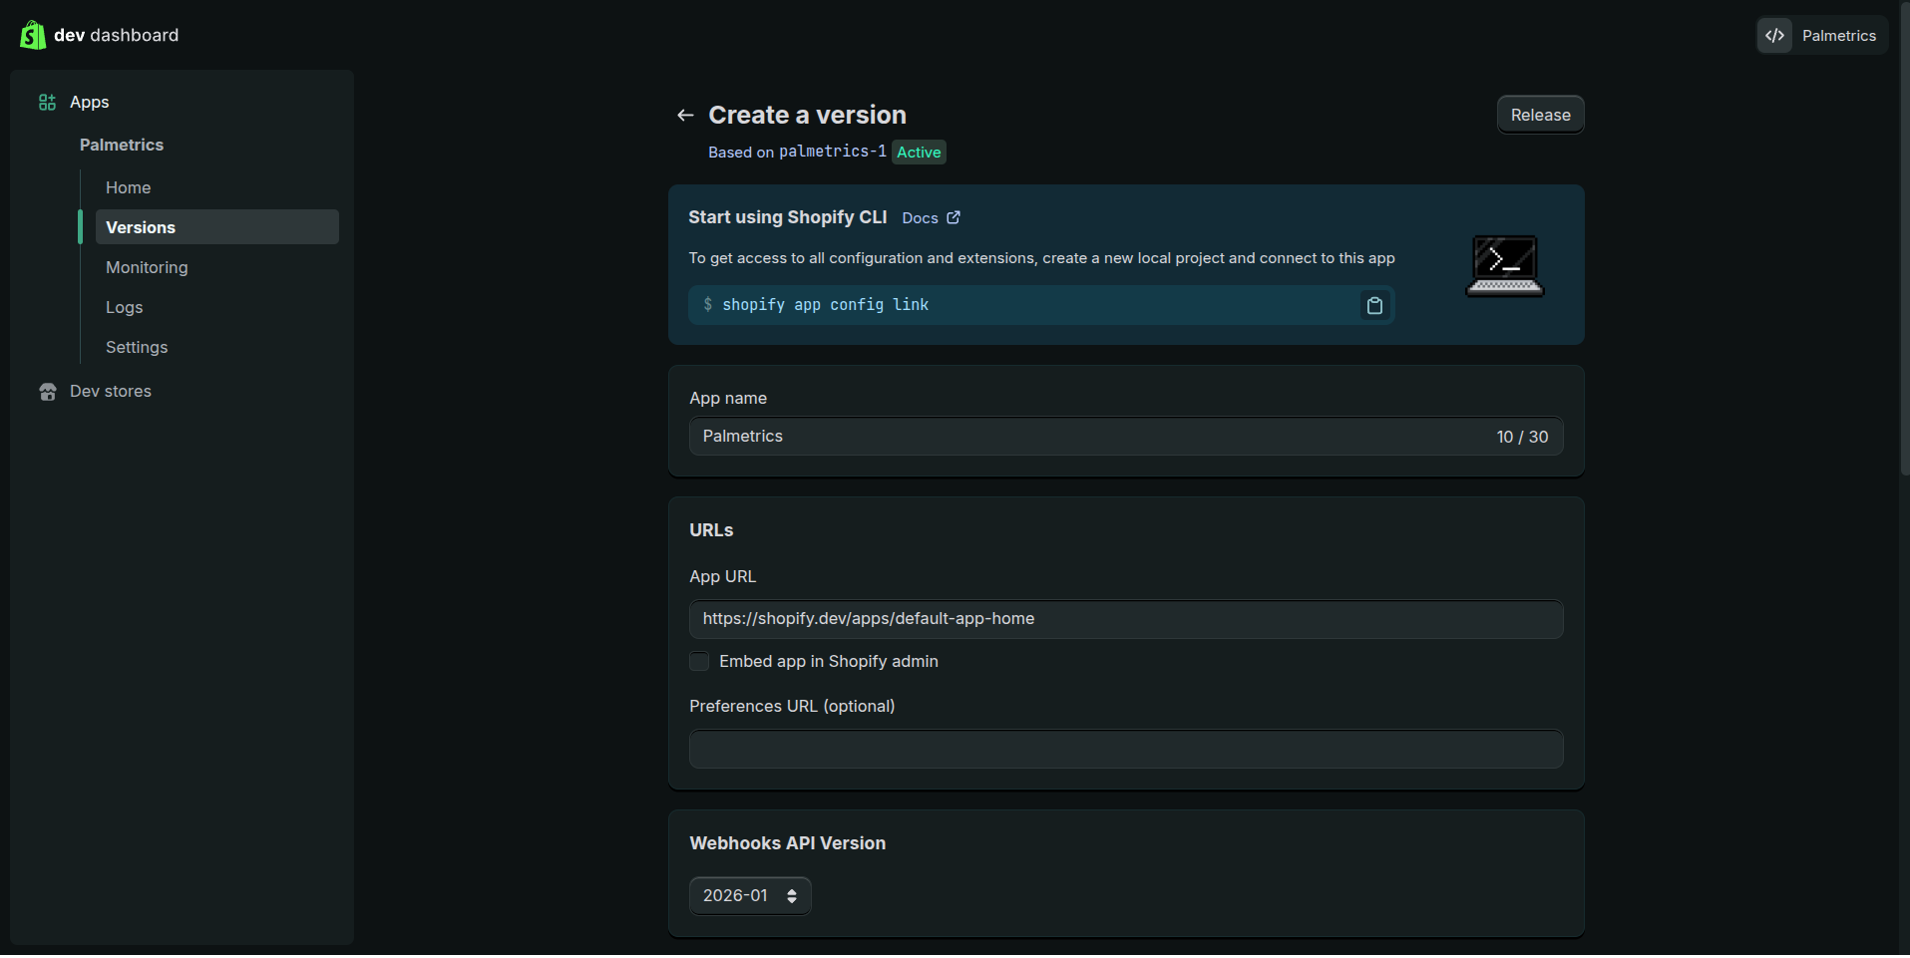
Task: Click the Apps grid icon in sidebar
Action: 47,103
